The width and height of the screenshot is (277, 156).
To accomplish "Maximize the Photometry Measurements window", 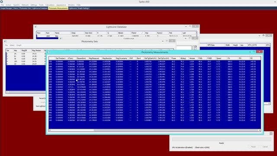I will point(254,52).
